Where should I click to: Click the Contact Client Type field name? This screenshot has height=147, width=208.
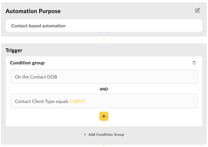35,101
